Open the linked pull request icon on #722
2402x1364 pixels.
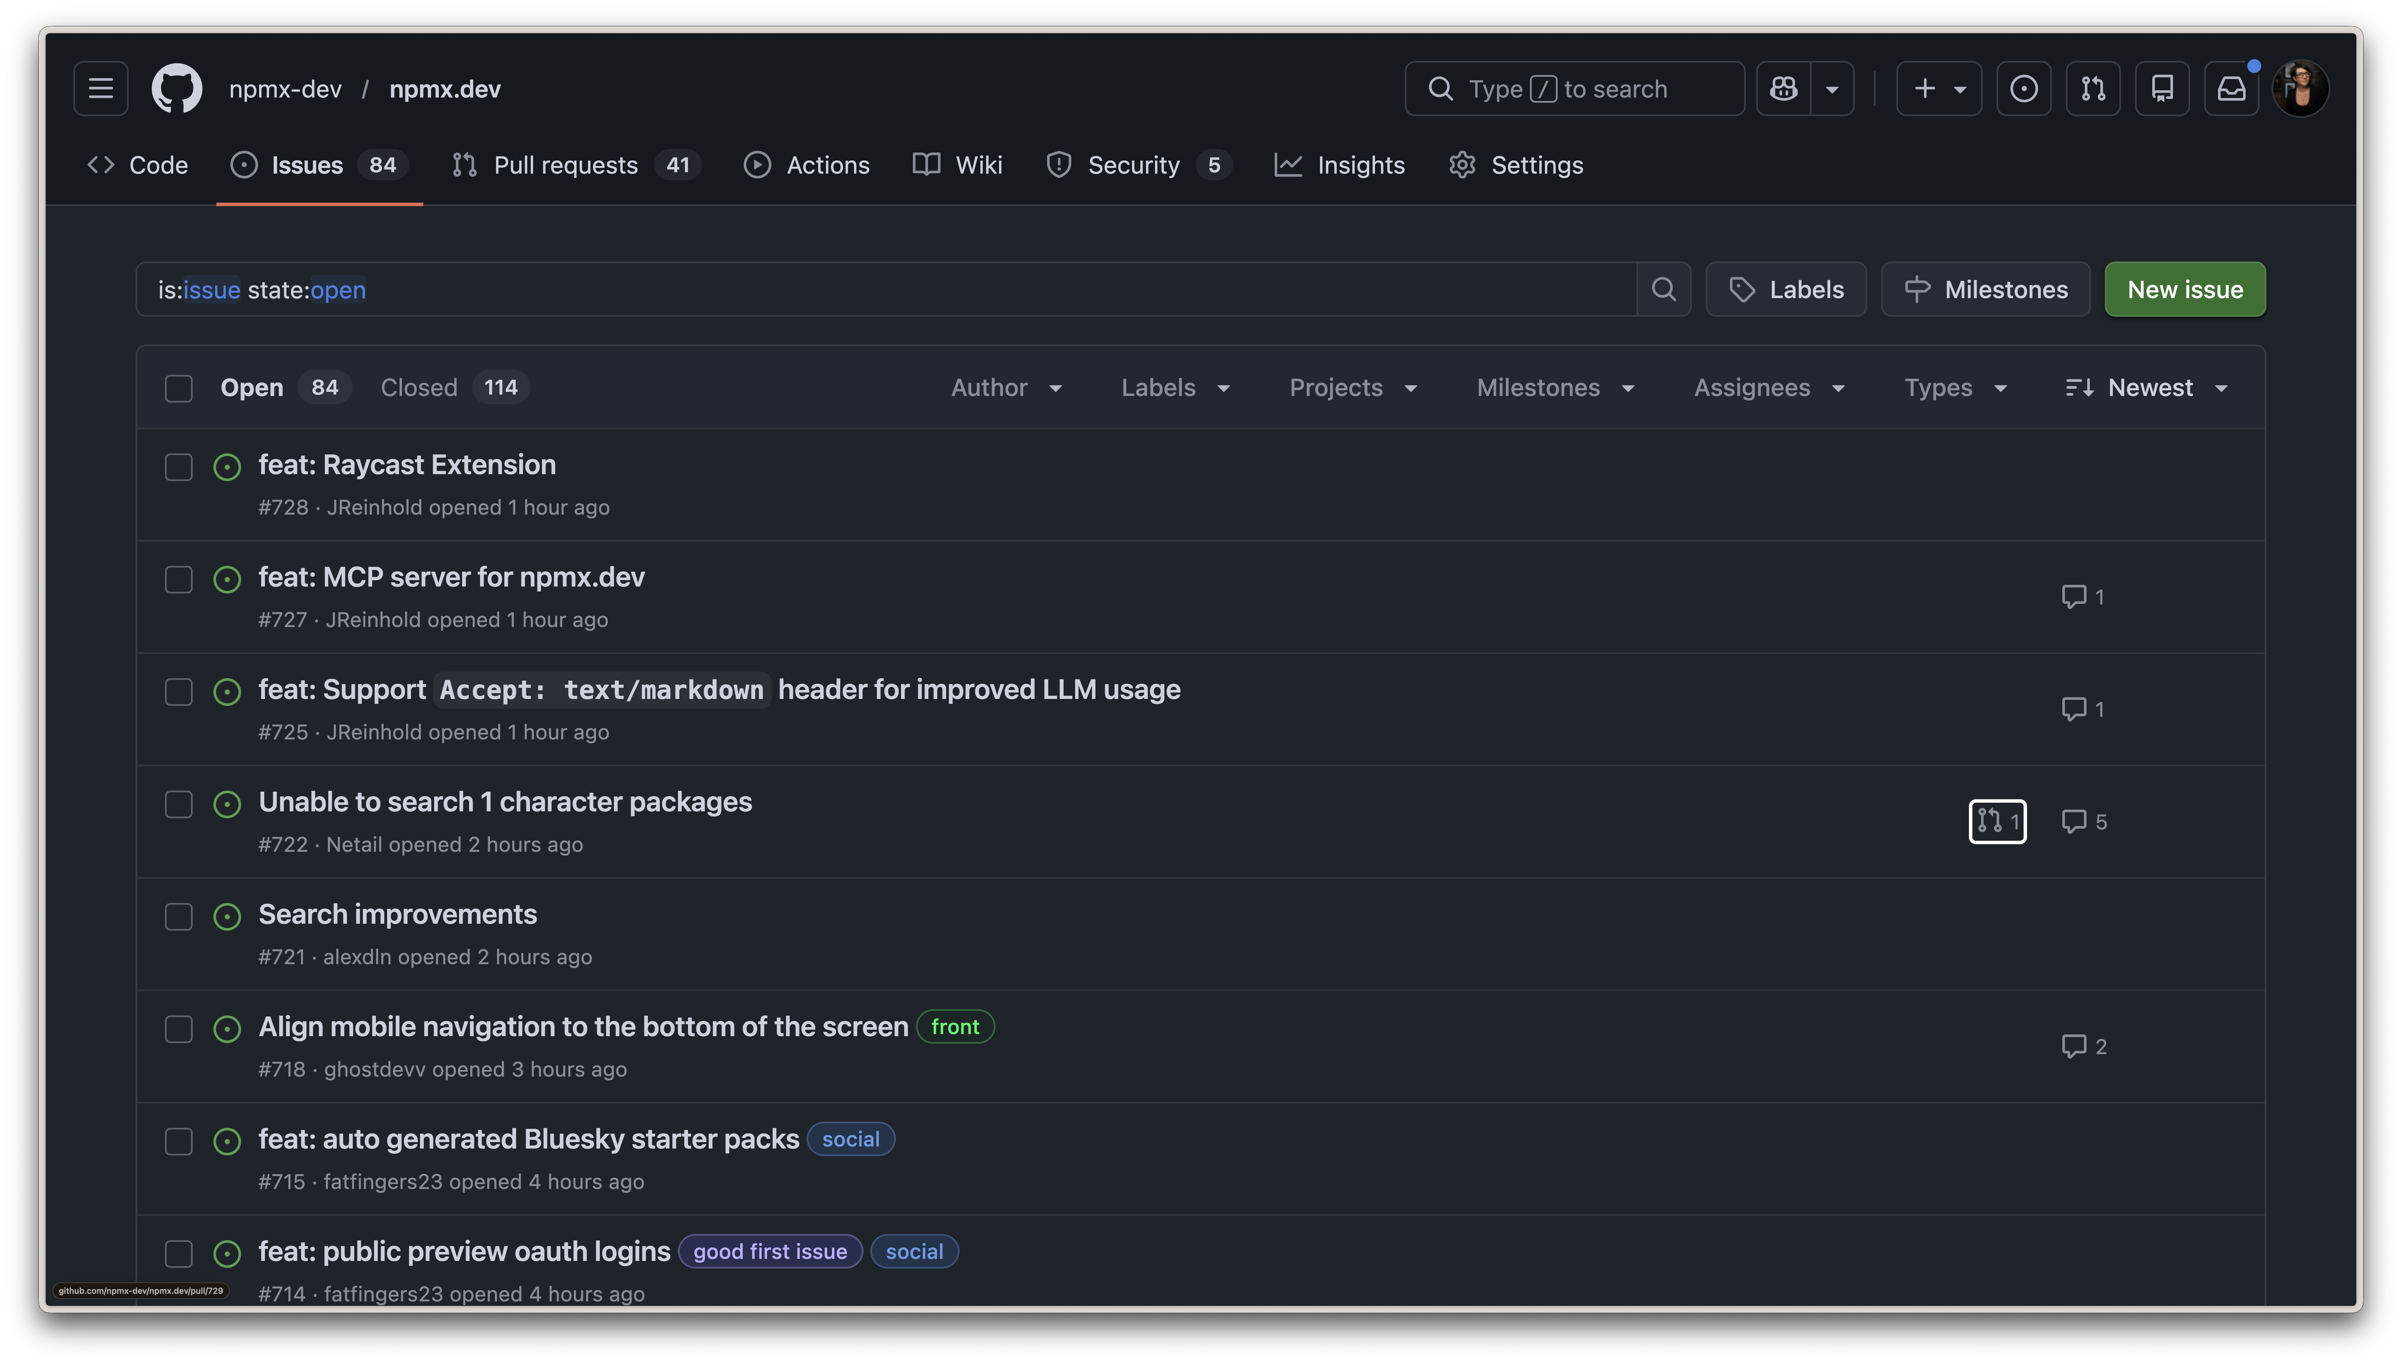coord(1998,822)
